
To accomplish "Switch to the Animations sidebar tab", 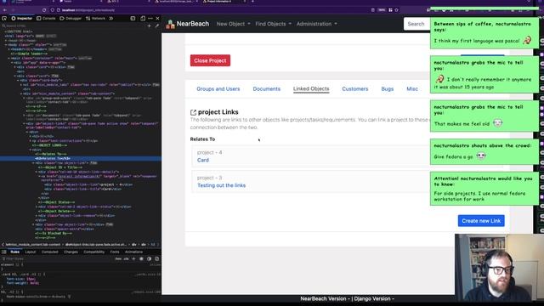I will click(134, 252).
